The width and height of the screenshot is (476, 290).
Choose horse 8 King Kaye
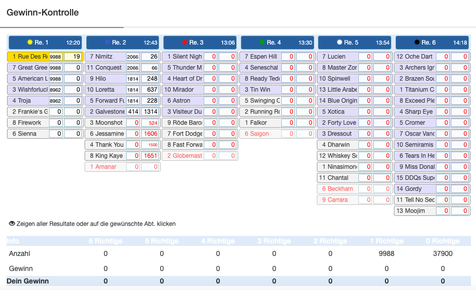123,156
